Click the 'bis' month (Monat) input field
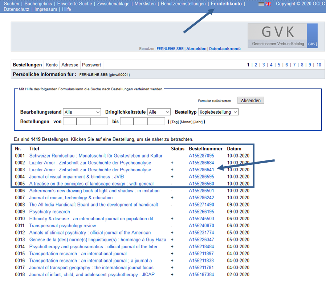 [x=140, y=121]
